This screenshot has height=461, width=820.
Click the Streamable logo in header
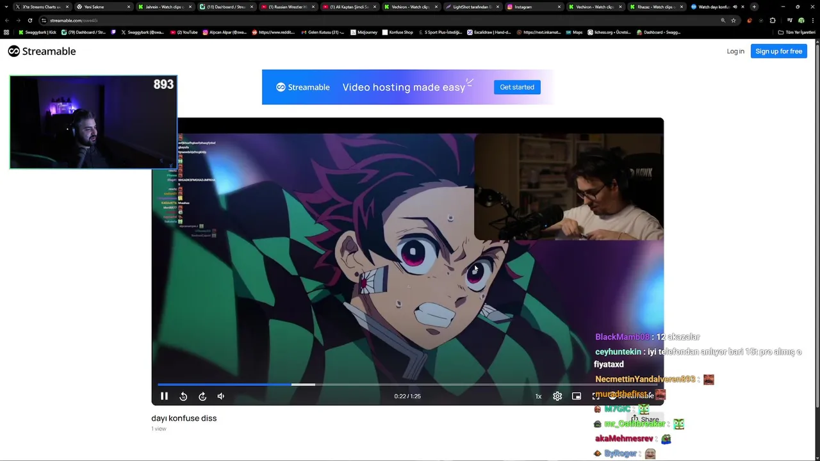tap(42, 51)
